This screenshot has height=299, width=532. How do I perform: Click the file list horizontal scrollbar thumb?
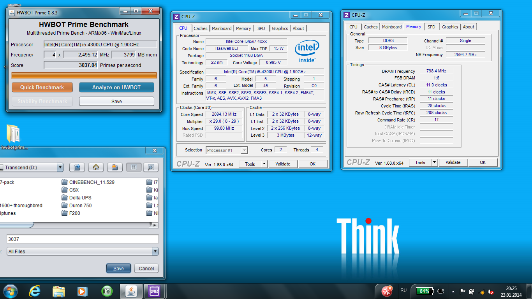(x=16, y=225)
